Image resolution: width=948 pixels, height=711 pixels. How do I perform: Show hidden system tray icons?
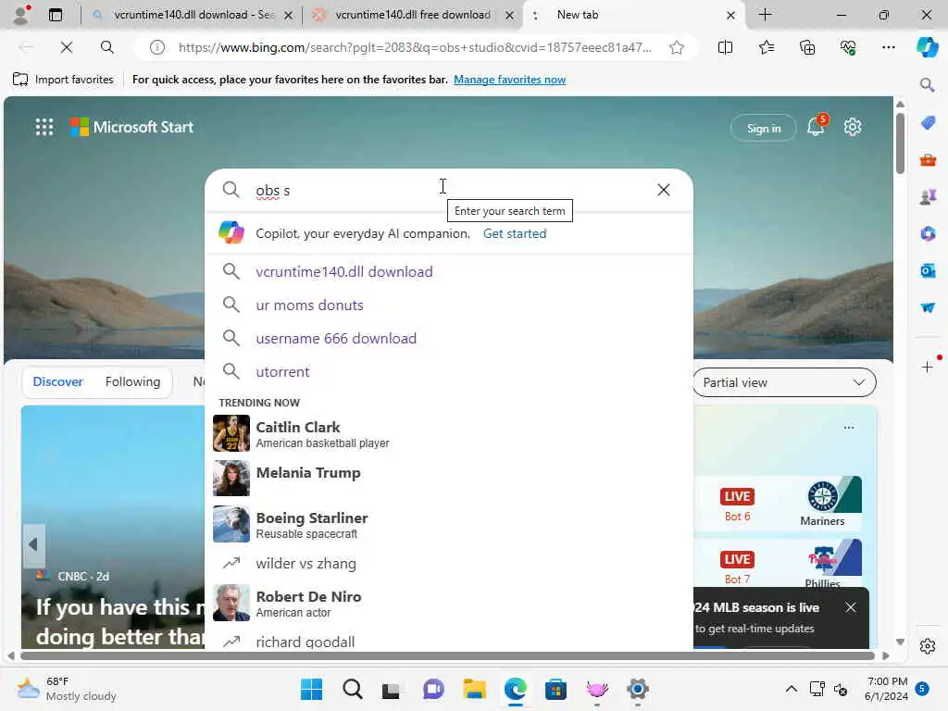(791, 689)
